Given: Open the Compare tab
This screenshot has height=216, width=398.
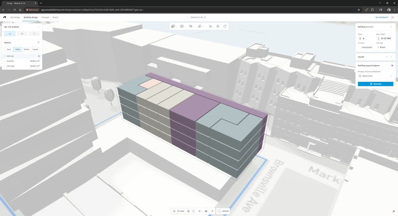Looking at the screenshot, I should (x=45, y=17).
